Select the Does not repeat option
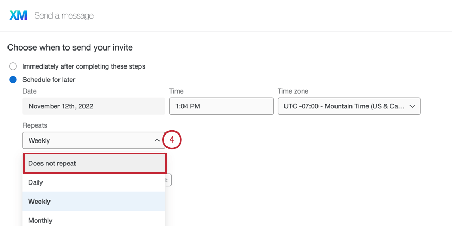 pyautogui.click(x=95, y=163)
